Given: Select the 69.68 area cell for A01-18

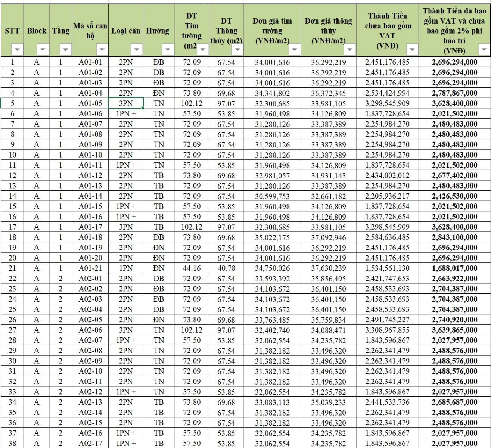Looking at the screenshot, I should tap(226, 237).
